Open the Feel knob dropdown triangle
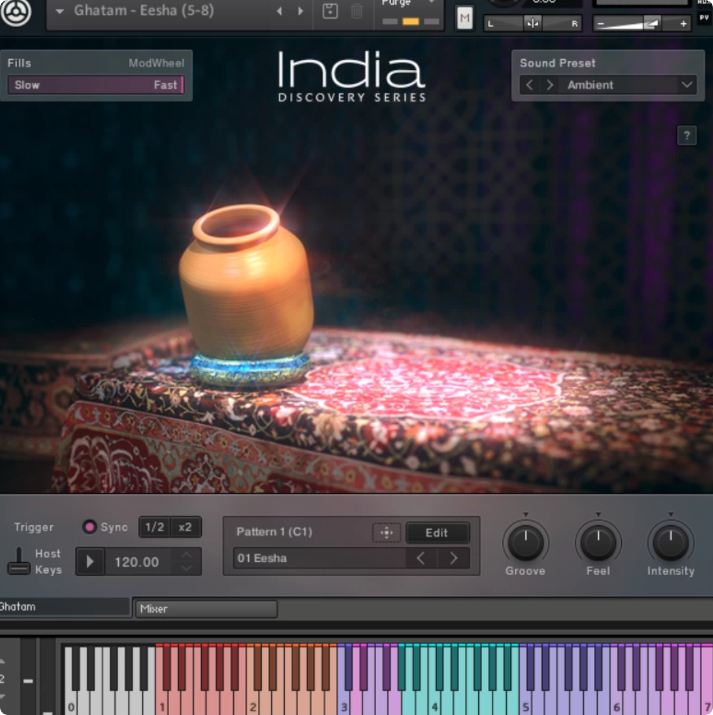Viewport: 713px width, 715px height. click(598, 514)
